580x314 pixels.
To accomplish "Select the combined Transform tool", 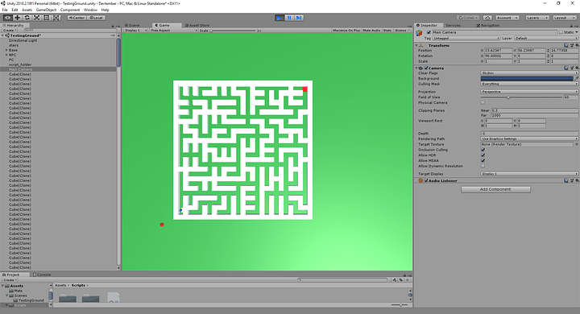I will 56,18.
